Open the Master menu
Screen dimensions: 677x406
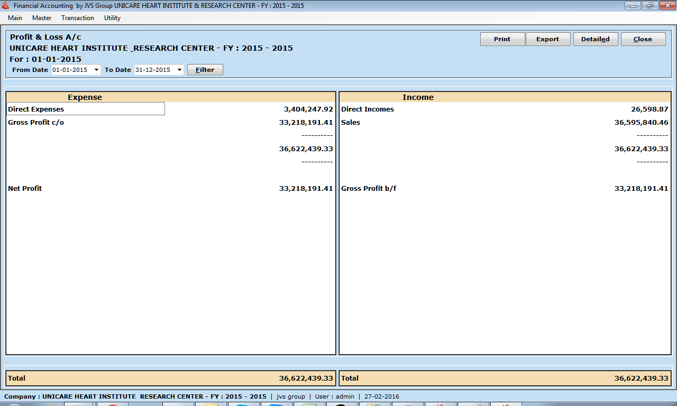tap(42, 18)
